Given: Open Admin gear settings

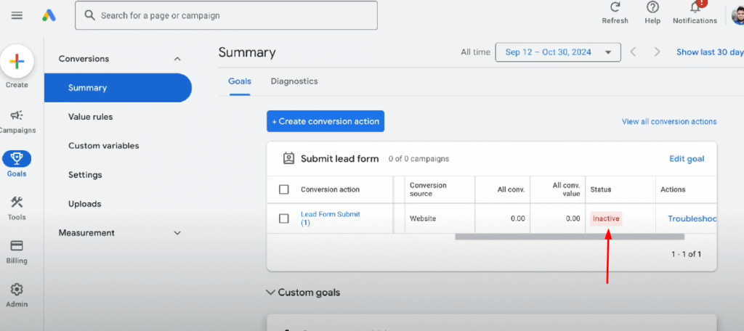Looking at the screenshot, I should (17, 295).
